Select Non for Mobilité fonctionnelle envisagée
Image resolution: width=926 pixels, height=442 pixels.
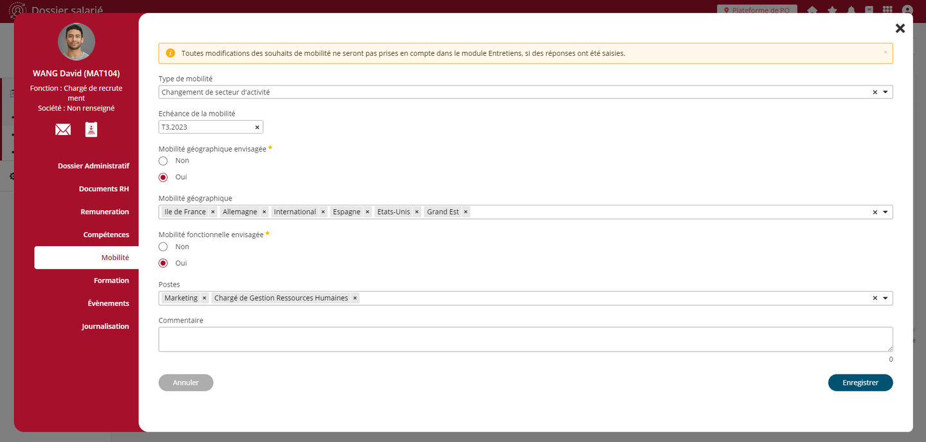coord(163,247)
